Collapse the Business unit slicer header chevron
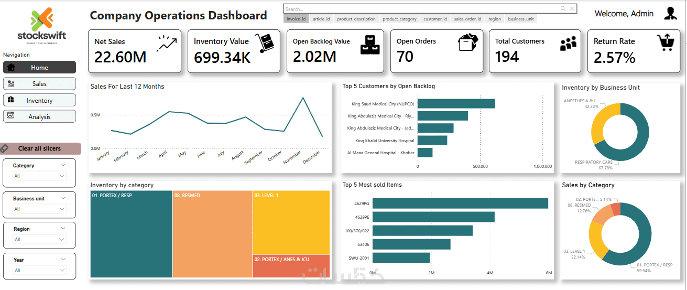The width and height of the screenshot is (687, 290). point(63,198)
